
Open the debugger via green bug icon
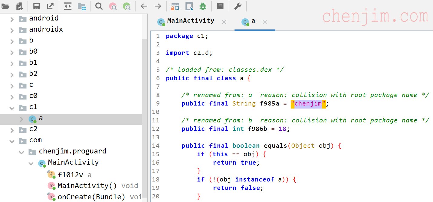[x=203, y=6]
